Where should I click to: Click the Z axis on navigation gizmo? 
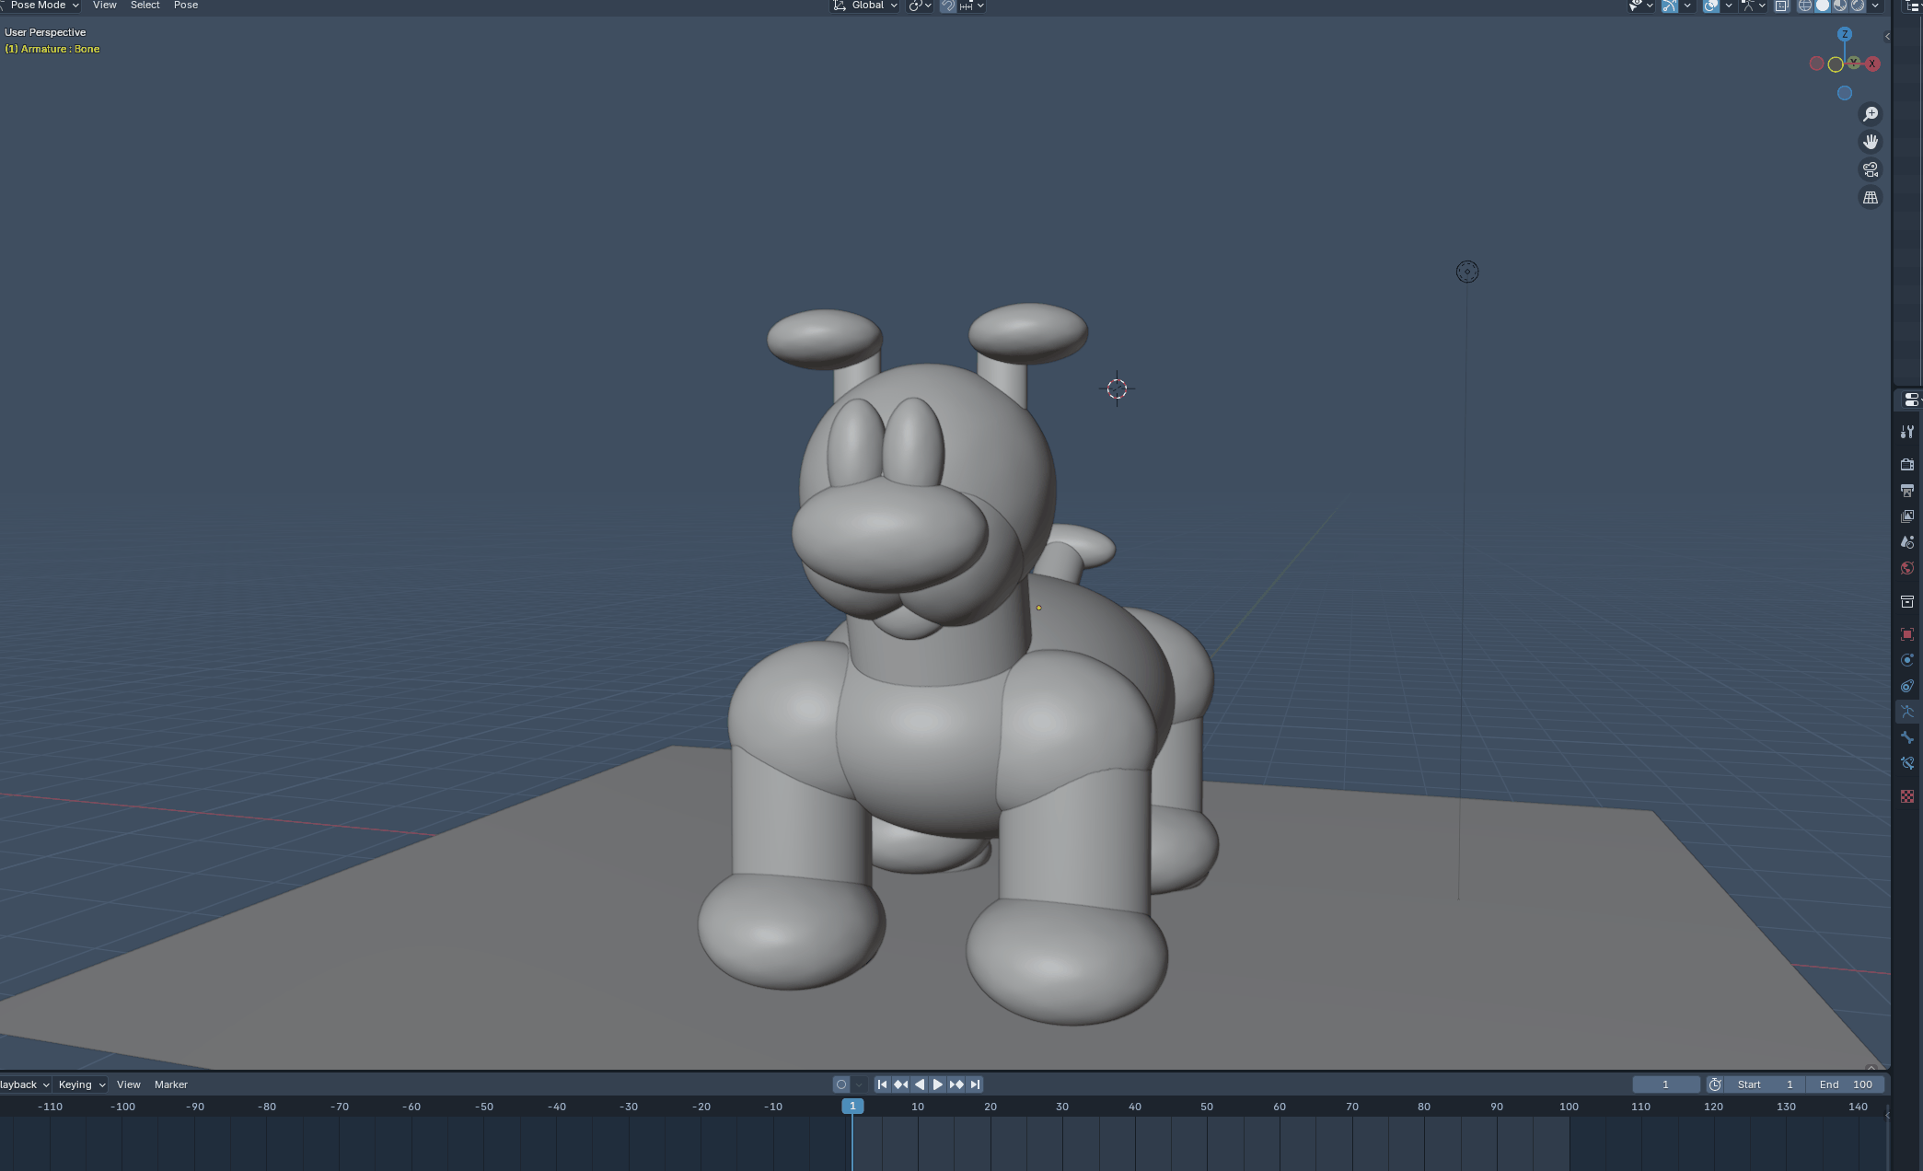tap(1844, 34)
